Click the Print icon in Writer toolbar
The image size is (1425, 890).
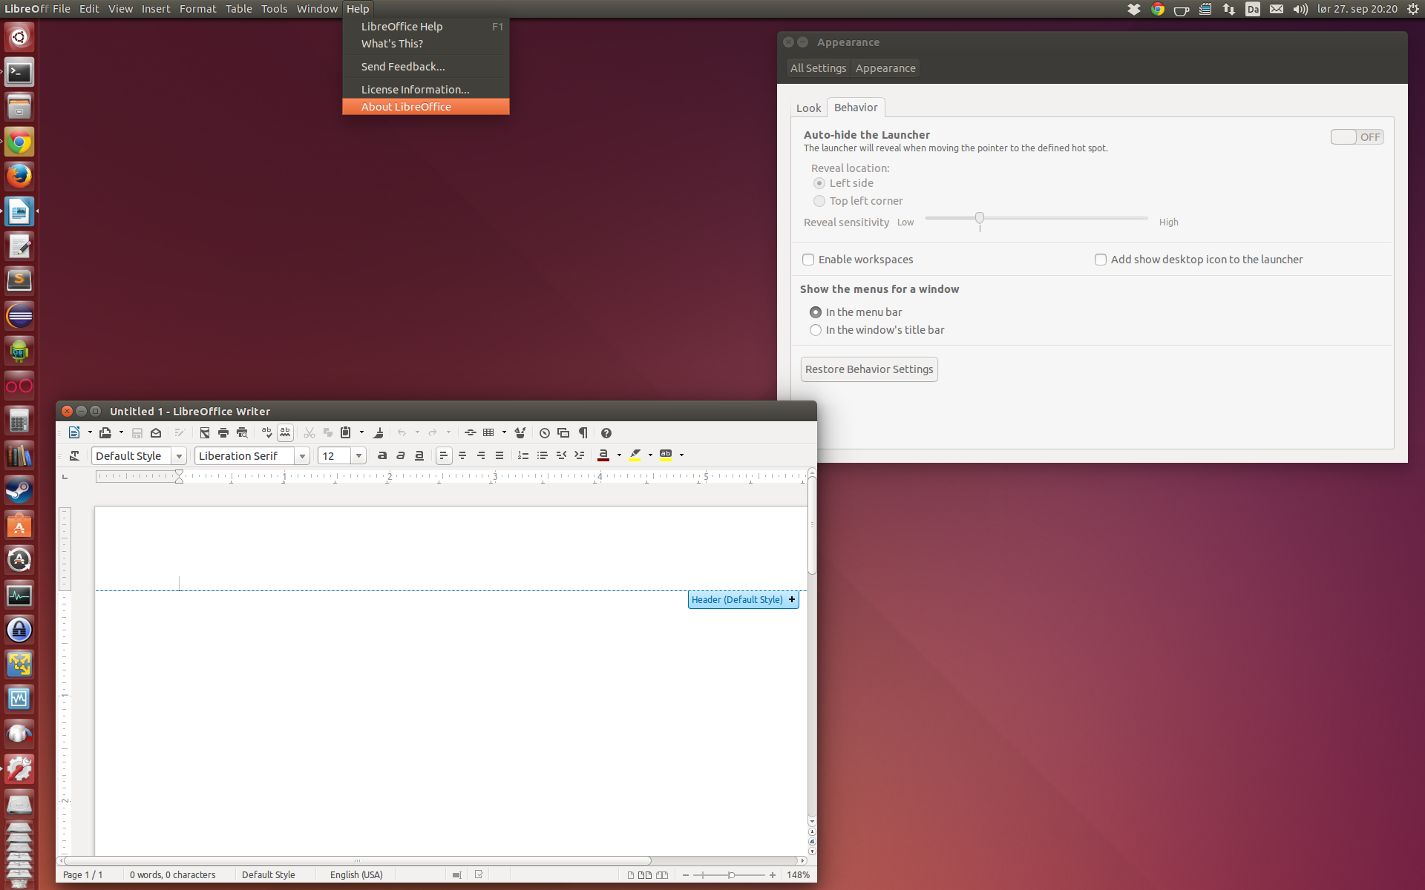click(x=223, y=433)
